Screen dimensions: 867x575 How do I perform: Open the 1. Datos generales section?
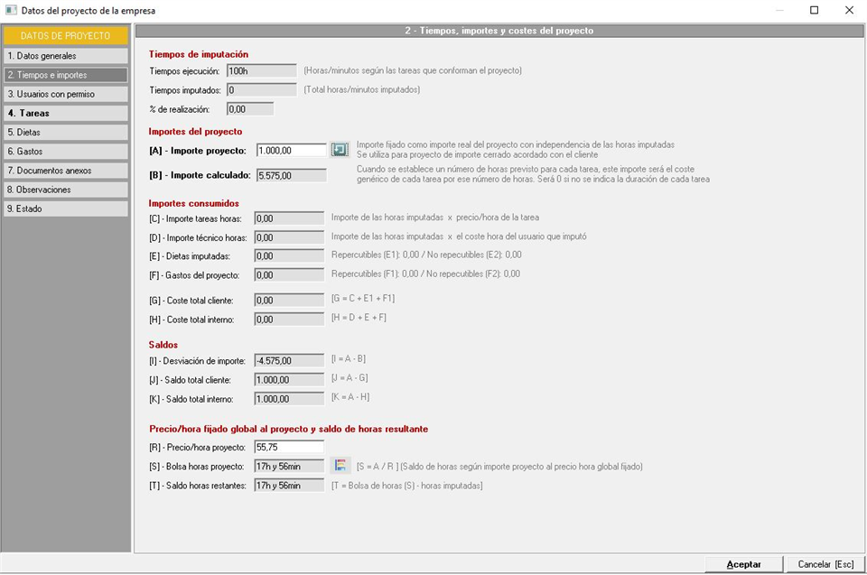(x=66, y=56)
